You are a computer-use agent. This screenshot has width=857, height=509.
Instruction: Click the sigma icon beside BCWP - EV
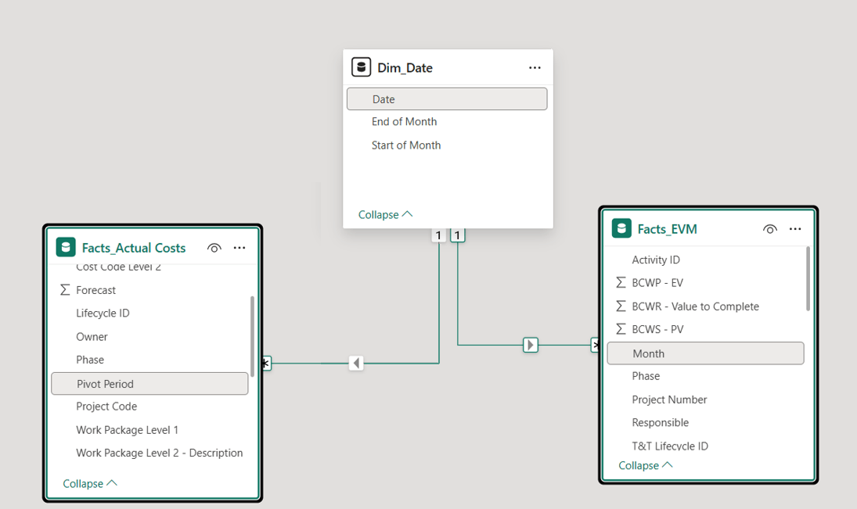point(621,282)
